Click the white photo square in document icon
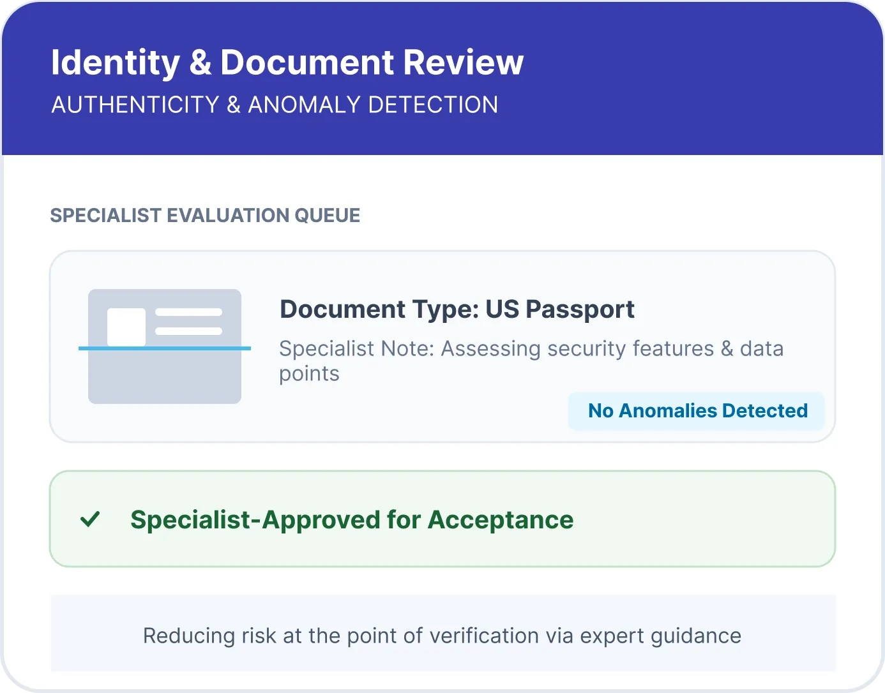 click(x=126, y=326)
